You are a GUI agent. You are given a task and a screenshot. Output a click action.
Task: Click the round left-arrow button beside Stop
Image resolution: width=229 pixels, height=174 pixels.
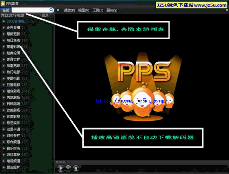tap(76, 168)
